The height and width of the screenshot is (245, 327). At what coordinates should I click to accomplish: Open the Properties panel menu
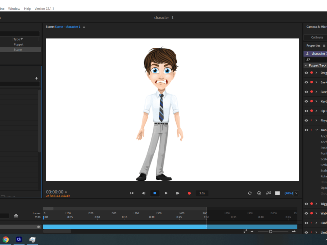pyautogui.click(x=324, y=46)
